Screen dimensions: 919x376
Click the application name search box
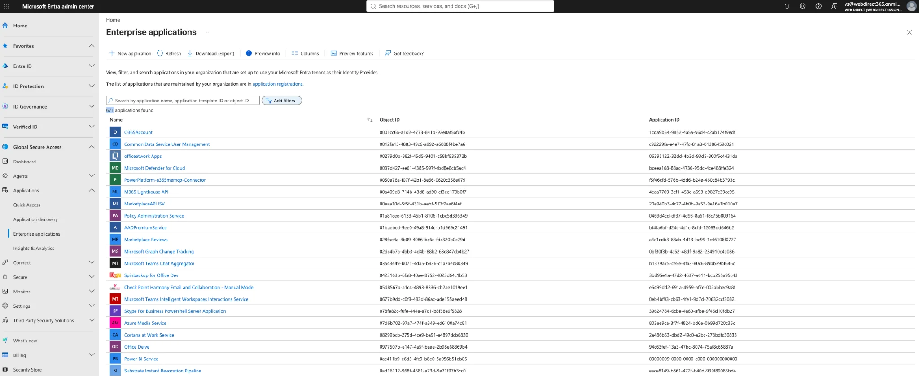point(183,101)
